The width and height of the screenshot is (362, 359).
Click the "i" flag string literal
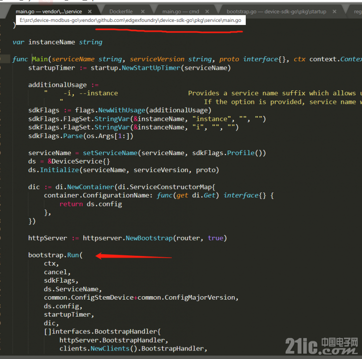(198, 128)
